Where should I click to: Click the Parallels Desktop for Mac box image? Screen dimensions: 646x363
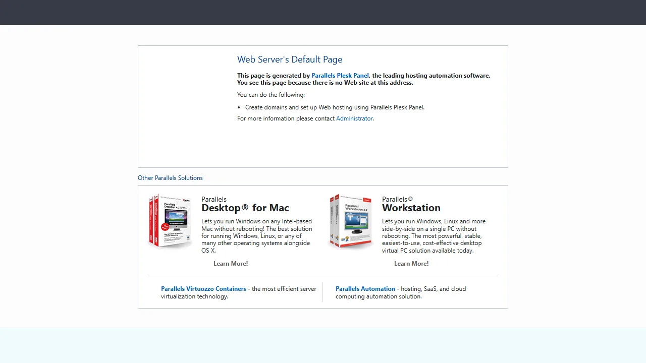(x=171, y=221)
